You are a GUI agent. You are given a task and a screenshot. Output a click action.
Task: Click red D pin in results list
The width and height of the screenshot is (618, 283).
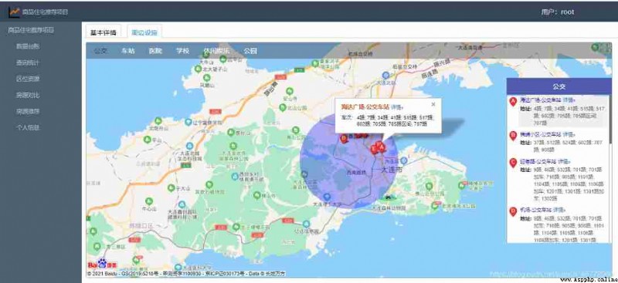coord(513,212)
